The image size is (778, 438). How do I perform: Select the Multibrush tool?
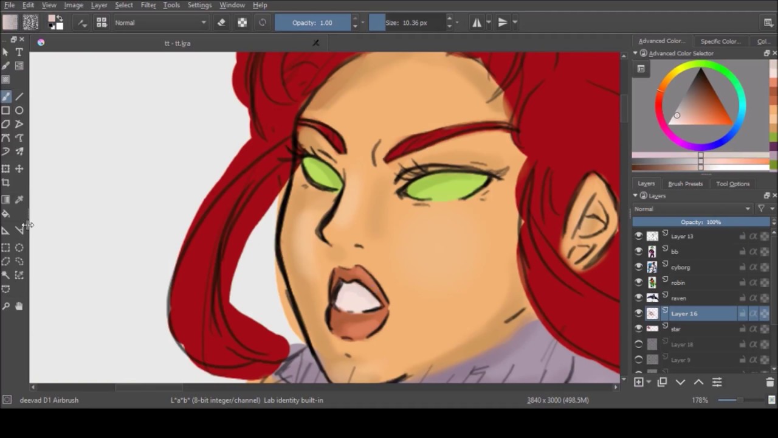pos(19,151)
